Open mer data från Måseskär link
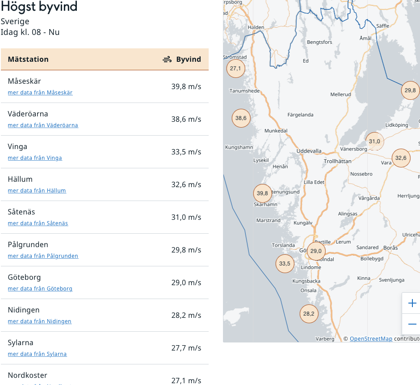This screenshot has height=385, width=420. tap(40, 93)
